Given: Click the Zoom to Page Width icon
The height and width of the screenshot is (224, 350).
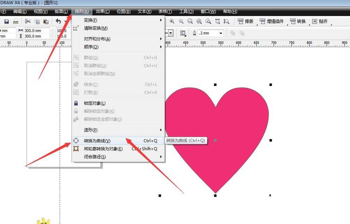Looking at the screenshot, I should pos(217,21).
